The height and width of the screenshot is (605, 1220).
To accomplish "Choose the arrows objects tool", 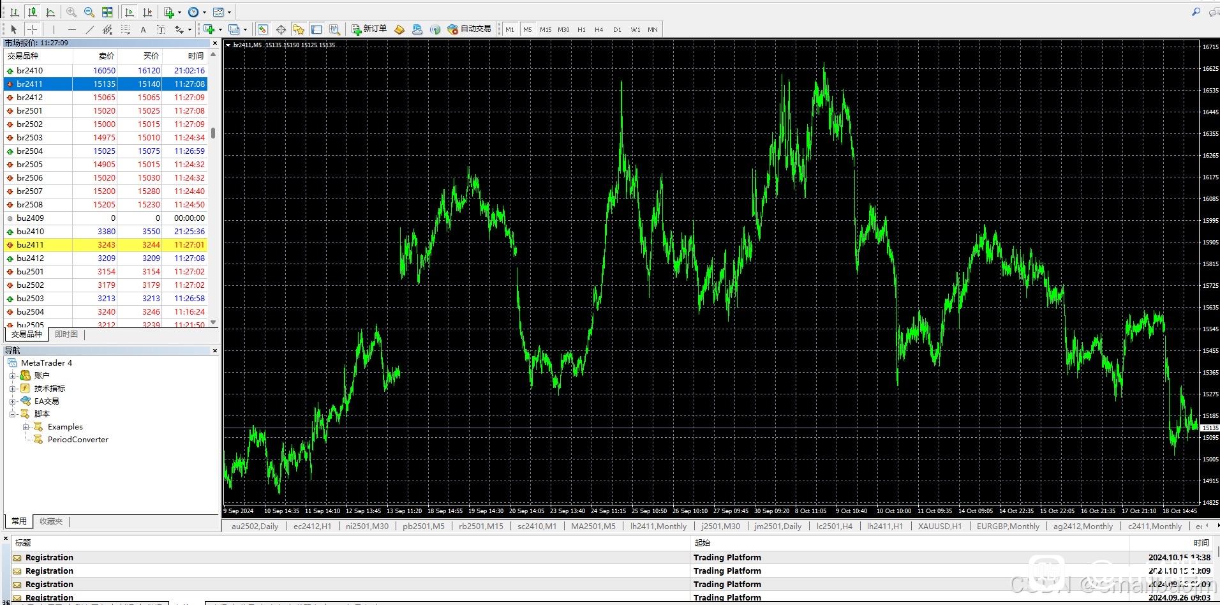I will (179, 29).
